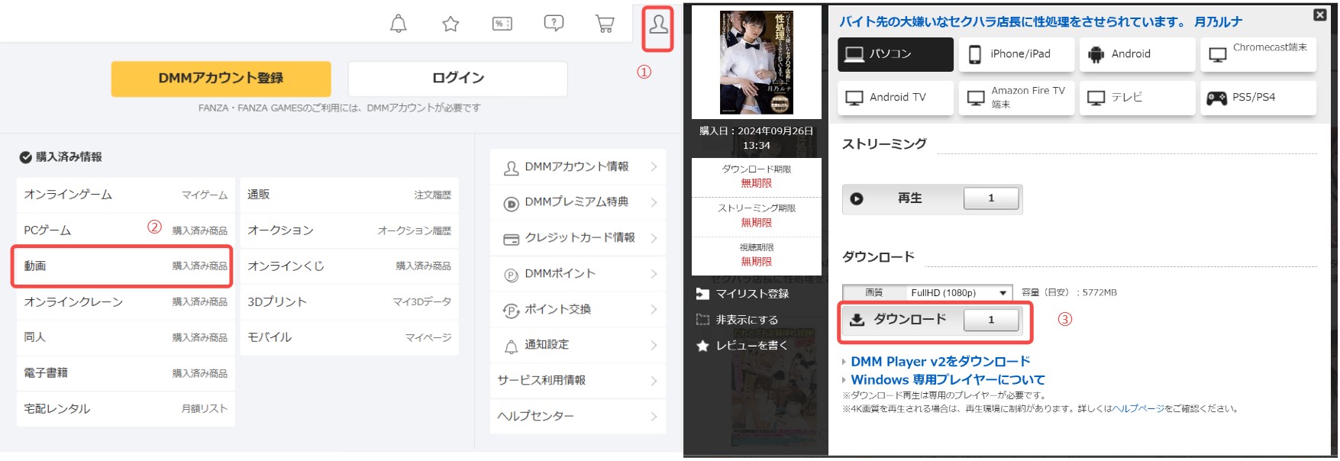The width and height of the screenshot is (1340, 461).
Task: Open the notification bell icon
Action: point(399,24)
